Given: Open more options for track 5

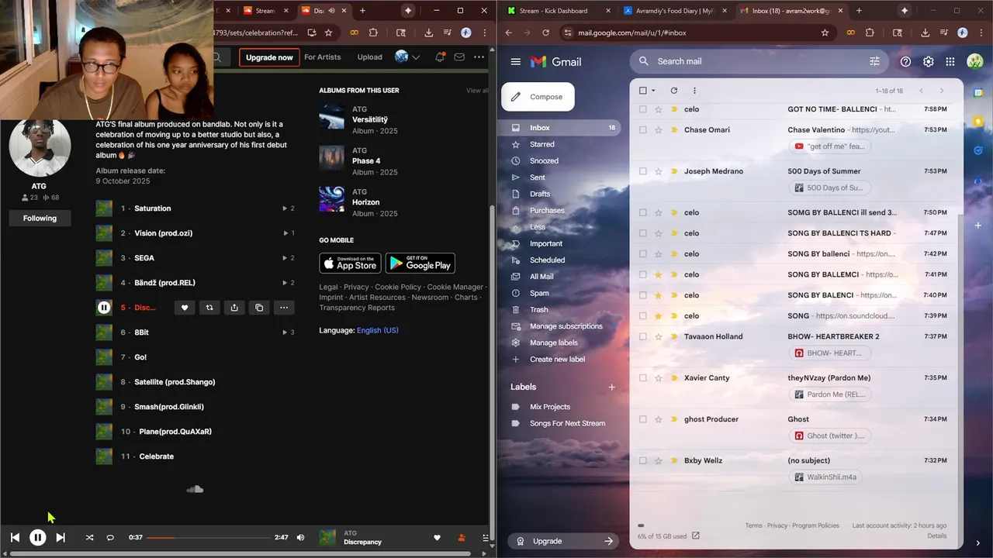Looking at the screenshot, I should click(284, 308).
